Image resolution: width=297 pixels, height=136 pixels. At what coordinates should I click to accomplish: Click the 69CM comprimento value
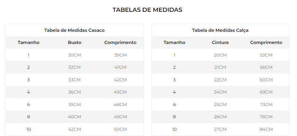[266, 92]
